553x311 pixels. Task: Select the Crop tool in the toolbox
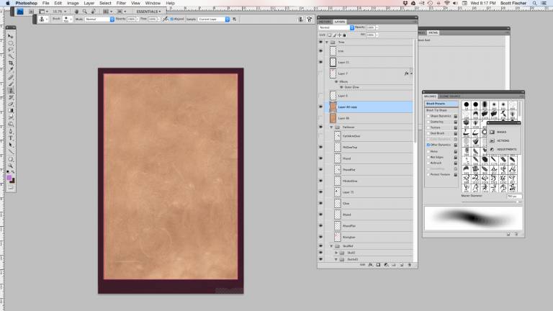[11, 63]
